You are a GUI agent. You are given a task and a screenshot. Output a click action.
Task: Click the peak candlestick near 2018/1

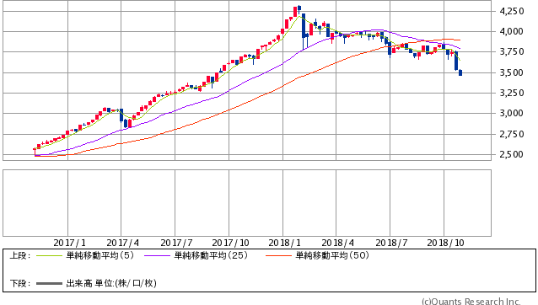(299, 8)
